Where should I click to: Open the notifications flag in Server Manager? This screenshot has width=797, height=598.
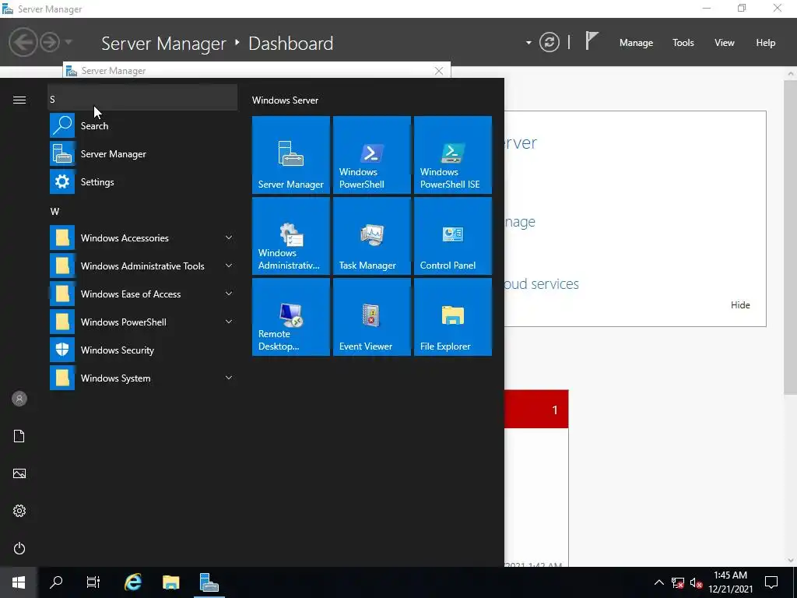coord(592,41)
